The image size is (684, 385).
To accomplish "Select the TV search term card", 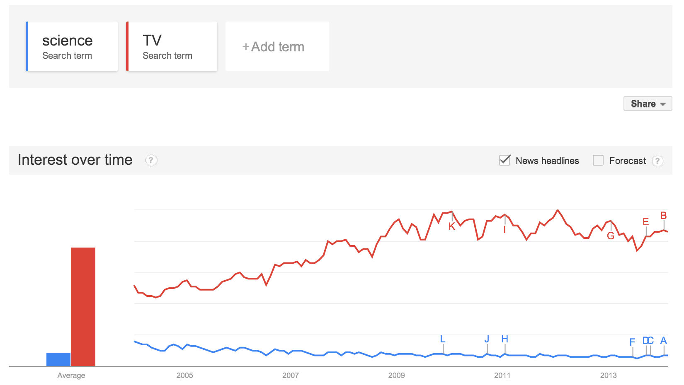I will pos(172,47).
